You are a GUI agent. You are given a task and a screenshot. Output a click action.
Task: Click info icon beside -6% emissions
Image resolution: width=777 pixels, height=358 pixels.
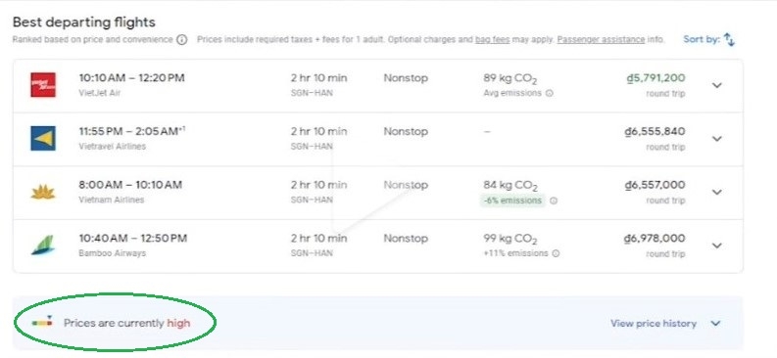pyautogui.click(x=554, y=201)
